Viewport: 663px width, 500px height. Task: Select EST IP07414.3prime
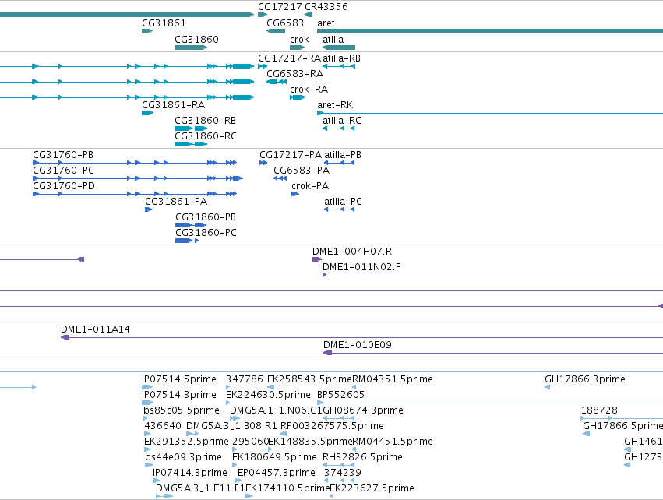pyautogui.click(x=190, y=473)
